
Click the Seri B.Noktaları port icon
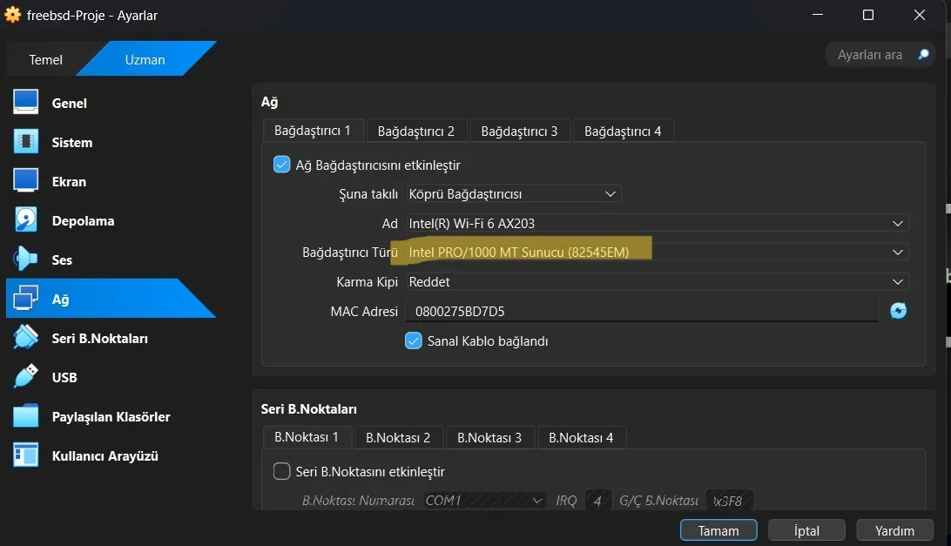26,338
